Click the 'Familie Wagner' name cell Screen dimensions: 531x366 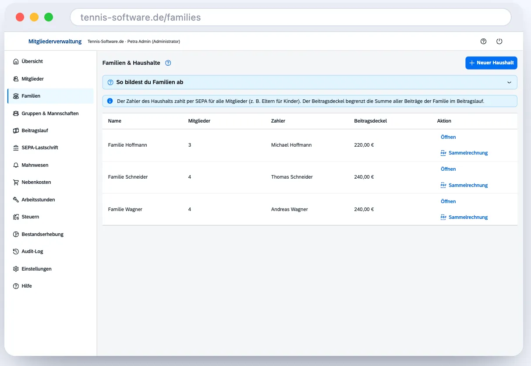[125, 209]
